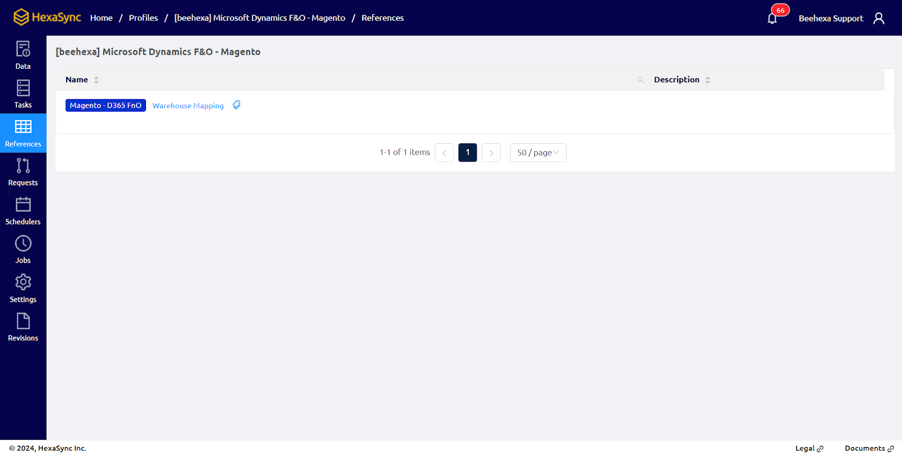Click the Name column header
The width and height of the screenshot is (902, 455).
(x=77, y=79)
